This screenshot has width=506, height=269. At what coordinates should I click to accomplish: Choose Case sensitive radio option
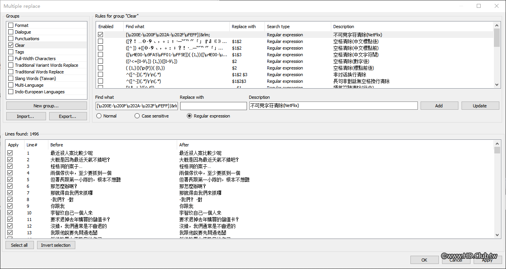pyautogui.click(x=137, y=116)
